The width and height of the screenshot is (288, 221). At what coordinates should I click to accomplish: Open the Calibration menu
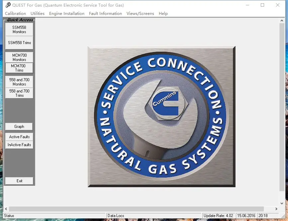pyautogui.click(x=15, y=14)
